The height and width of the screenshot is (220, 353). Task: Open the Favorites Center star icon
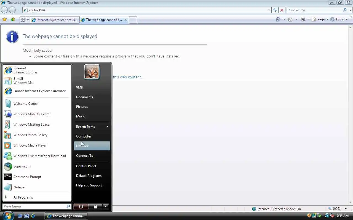tap(4, 20)
